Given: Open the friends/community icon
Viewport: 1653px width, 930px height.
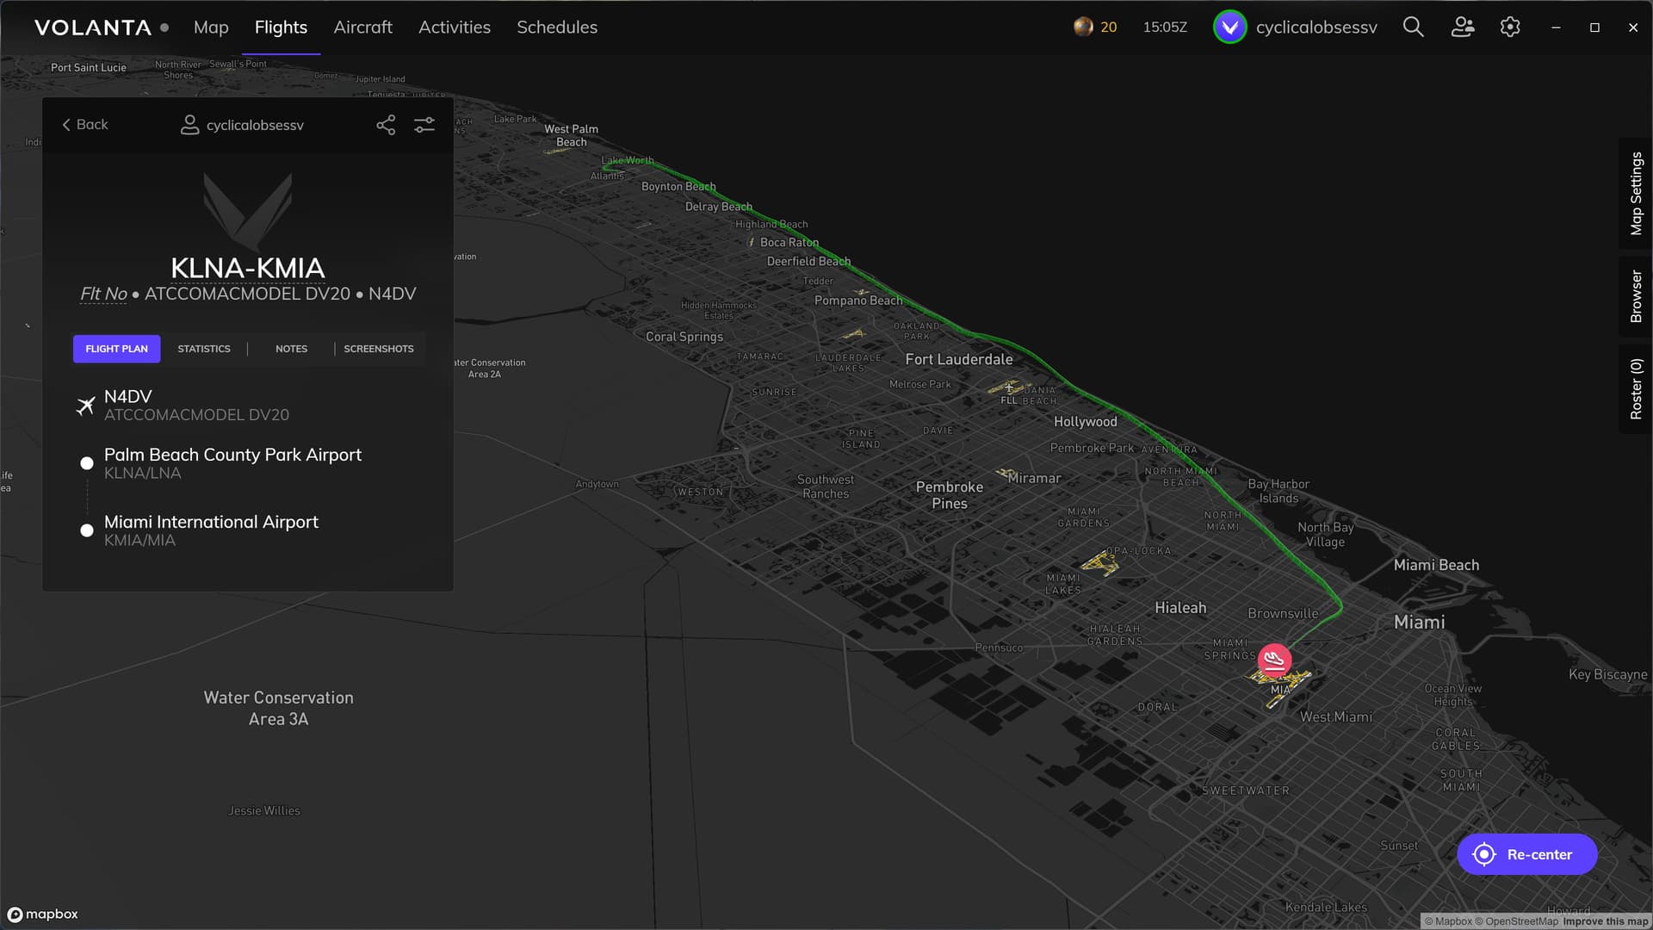Looking at the screenshot, I should 1462,27.
